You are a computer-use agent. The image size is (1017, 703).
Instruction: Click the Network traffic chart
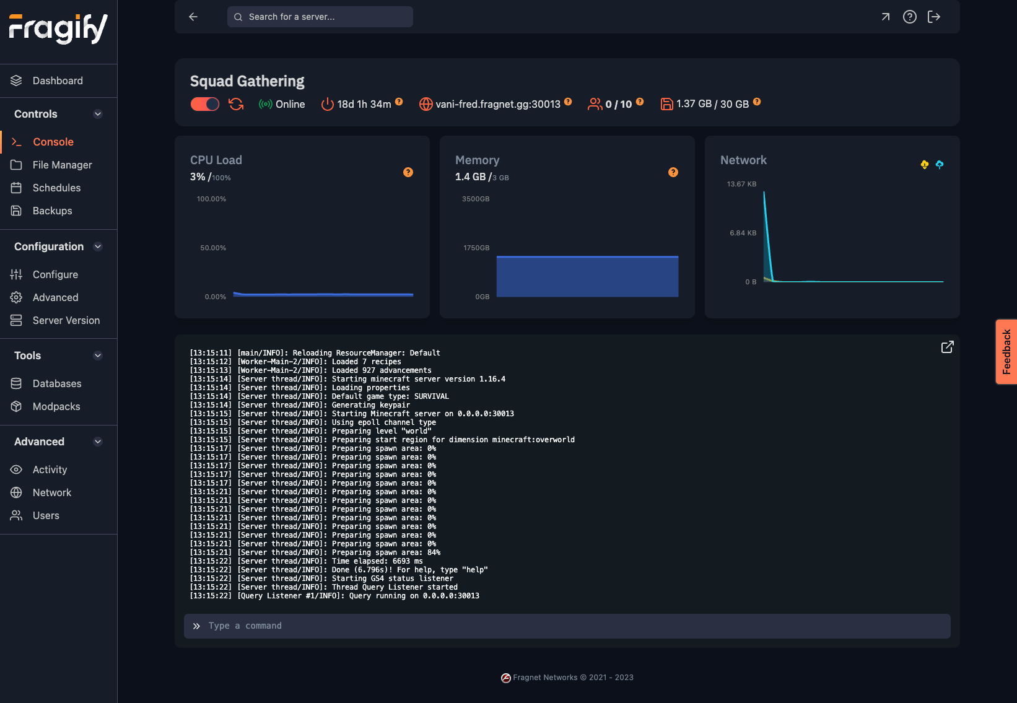[x=853, y=237]
